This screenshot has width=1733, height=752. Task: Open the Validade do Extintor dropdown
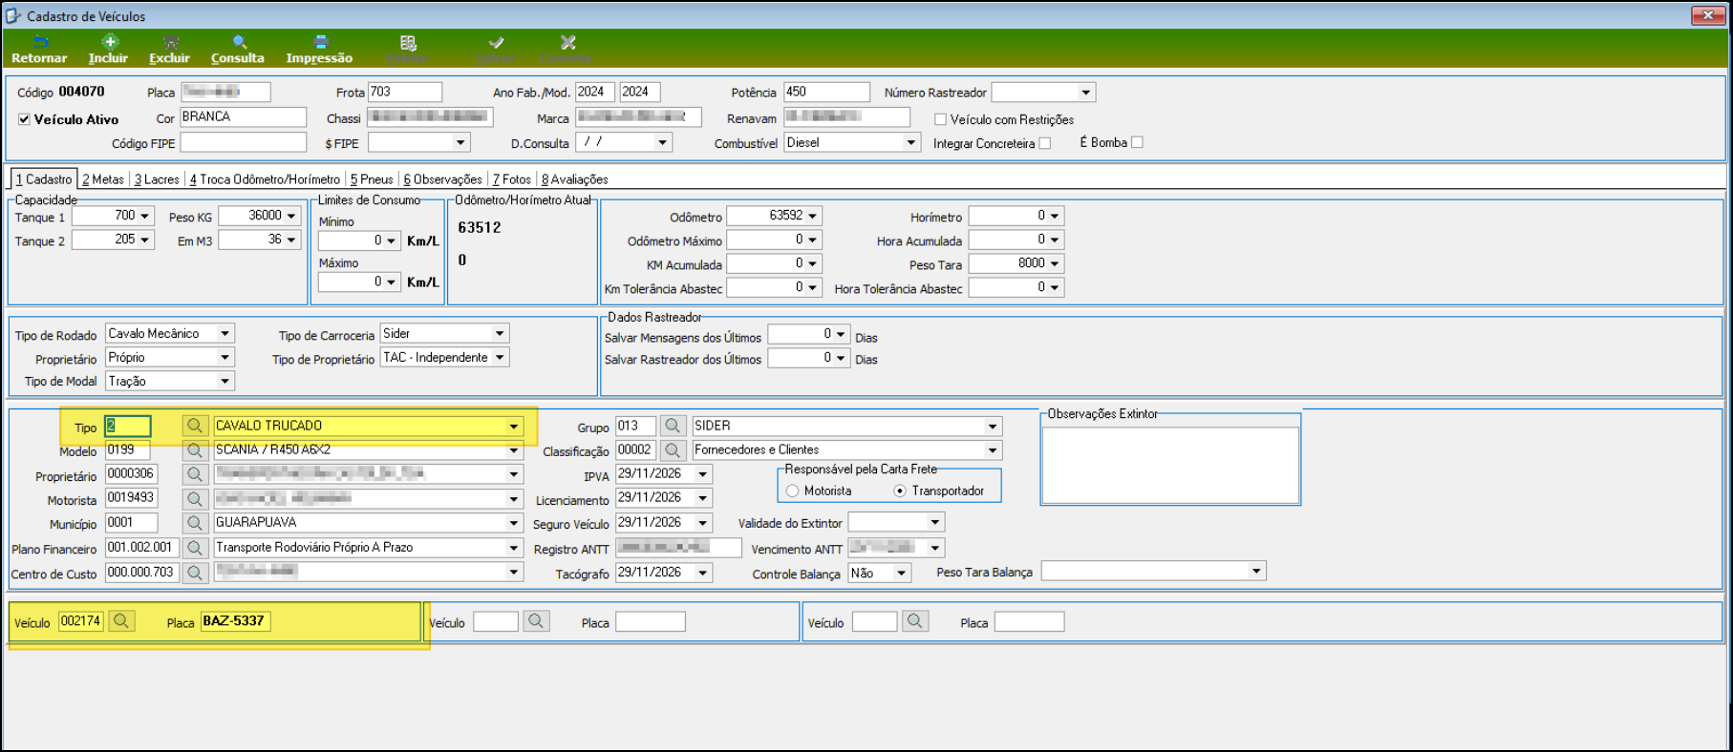click(x=935, y=522)
